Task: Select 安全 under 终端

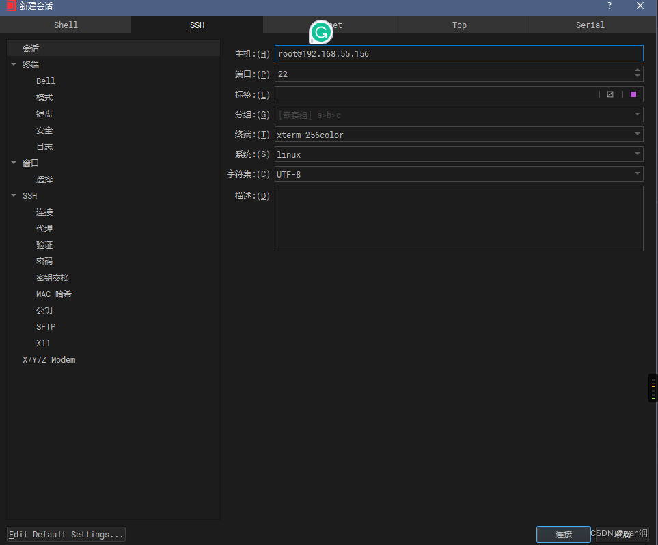Action: click(x=44, y=130)
